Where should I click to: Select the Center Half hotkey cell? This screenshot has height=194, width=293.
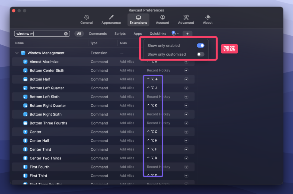[x=152, y=140]
